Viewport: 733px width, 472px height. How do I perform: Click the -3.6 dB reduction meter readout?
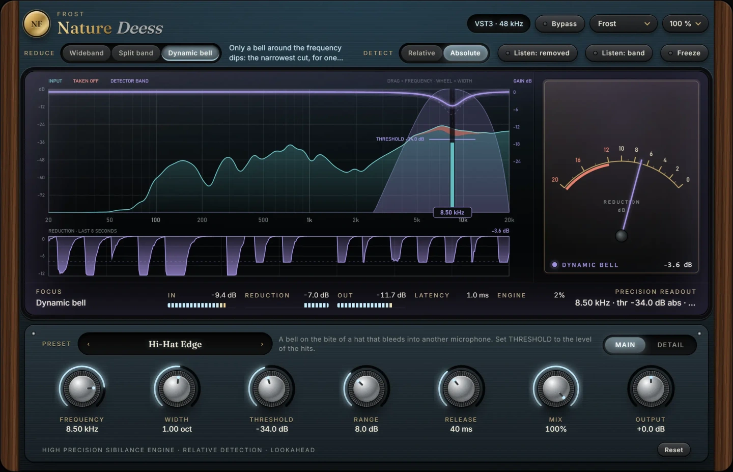coord(678,265)
